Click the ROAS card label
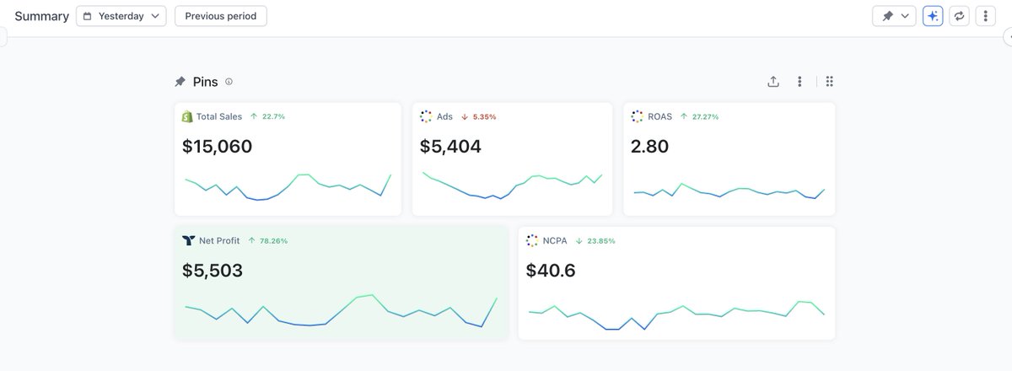1012x371 pixels. point(659,116)
